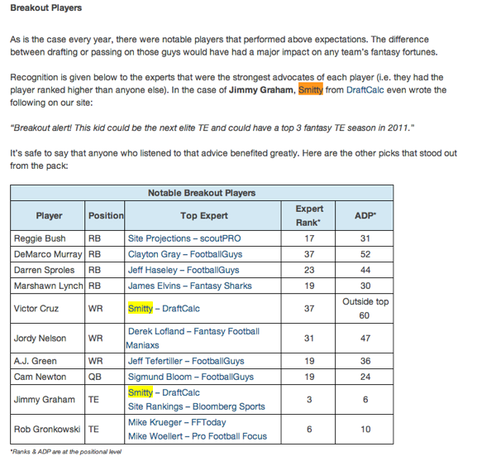Click Darren Sproles' expert rank 23
Viewport: 496px width, 471px height.
[309, 270]
